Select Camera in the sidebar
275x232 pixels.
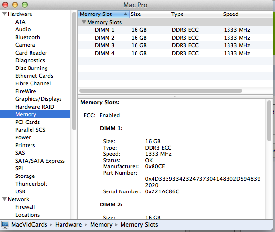25,45
